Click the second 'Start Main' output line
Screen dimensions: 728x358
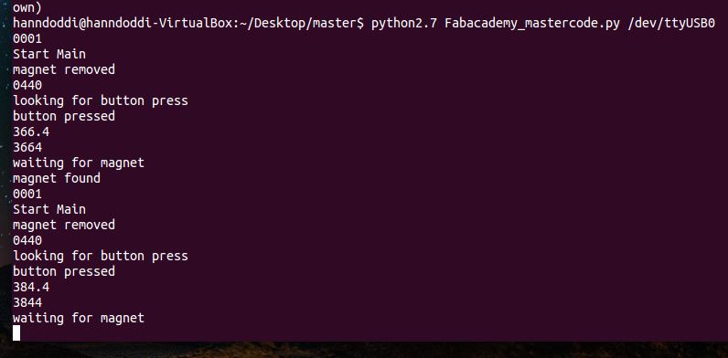[x=49, y=209]
